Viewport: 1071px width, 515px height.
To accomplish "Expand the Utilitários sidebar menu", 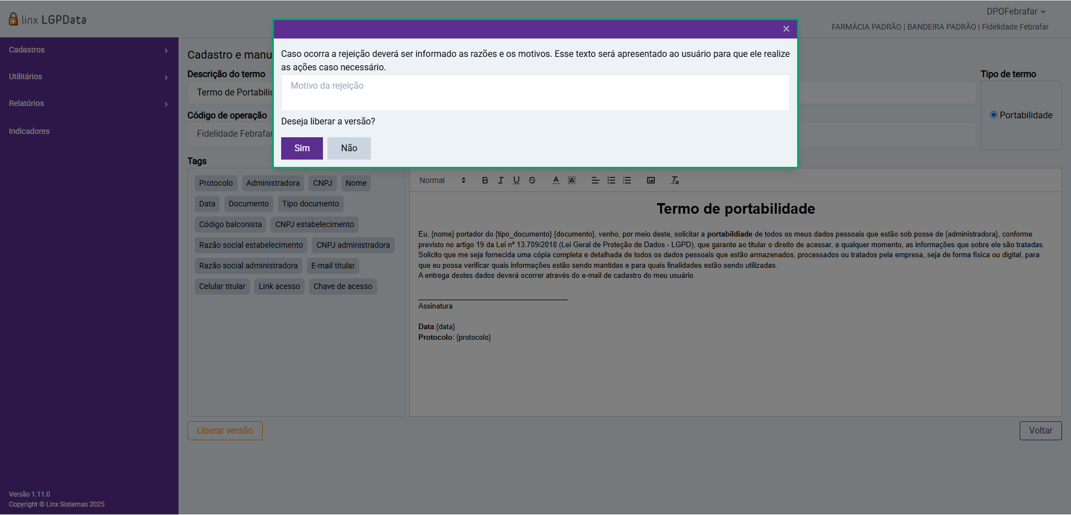I will coord(89,77).
